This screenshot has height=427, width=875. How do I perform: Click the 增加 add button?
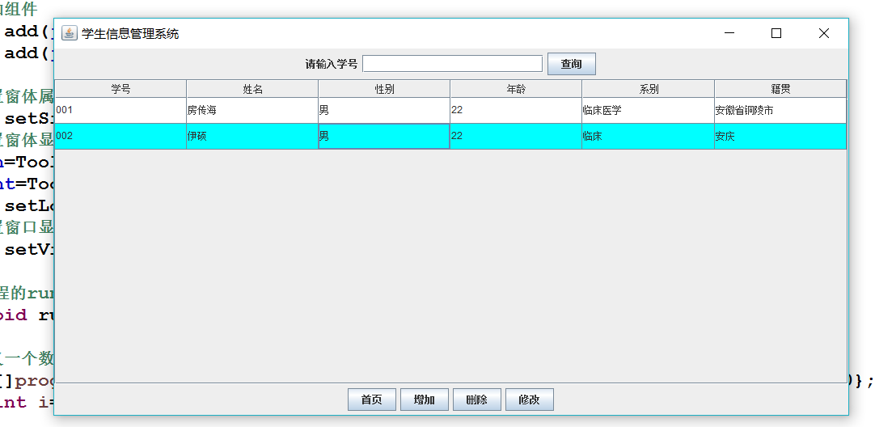(424, 400)
